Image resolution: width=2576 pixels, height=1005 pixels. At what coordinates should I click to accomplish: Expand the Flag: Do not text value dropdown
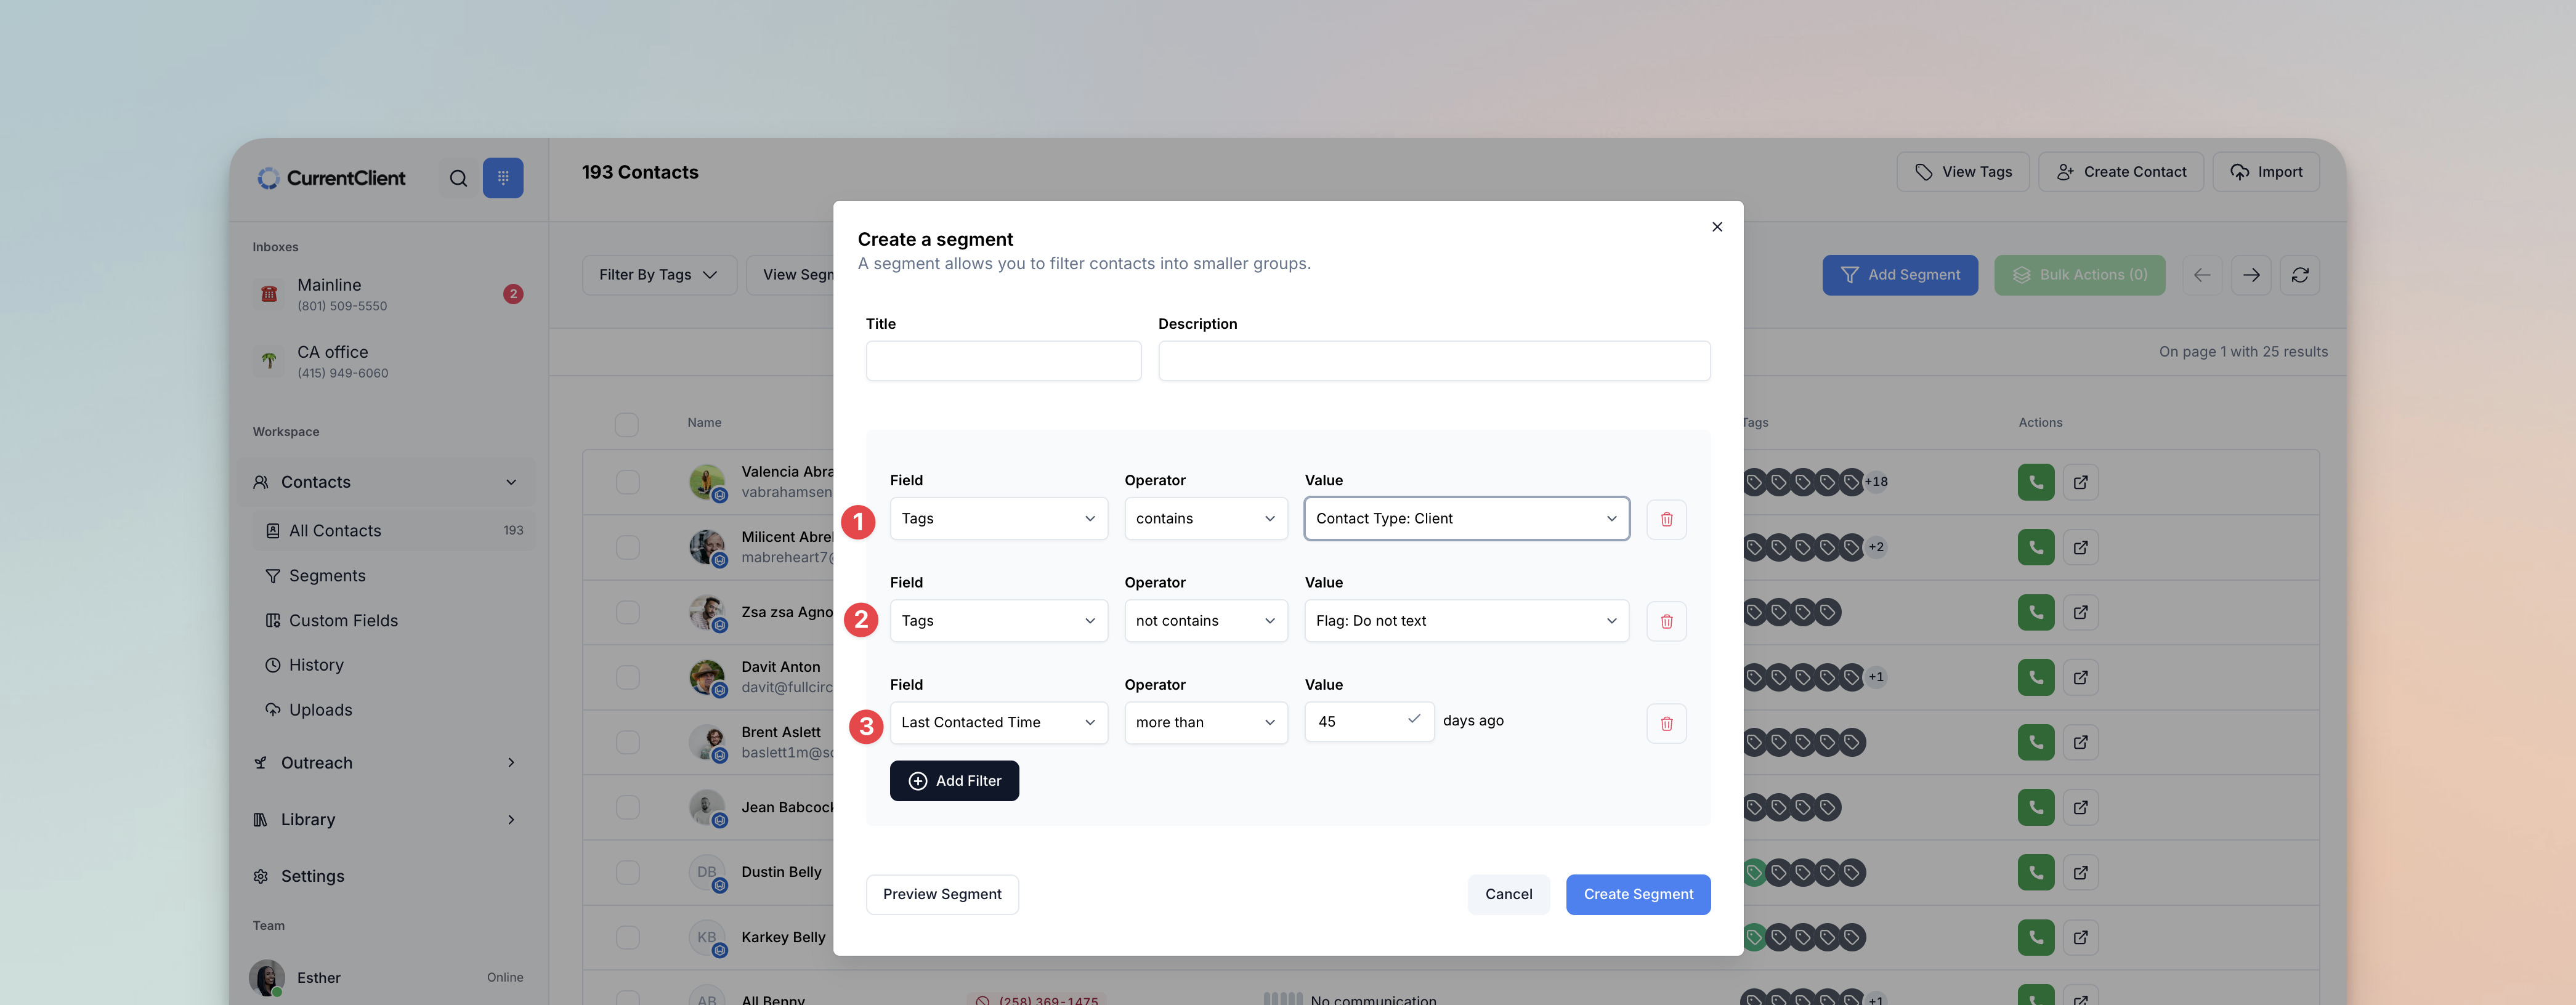click(x=1466, y=621)
